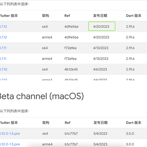
Task: Click the 架构 header in the Beta table
Action: click(46, 123)
